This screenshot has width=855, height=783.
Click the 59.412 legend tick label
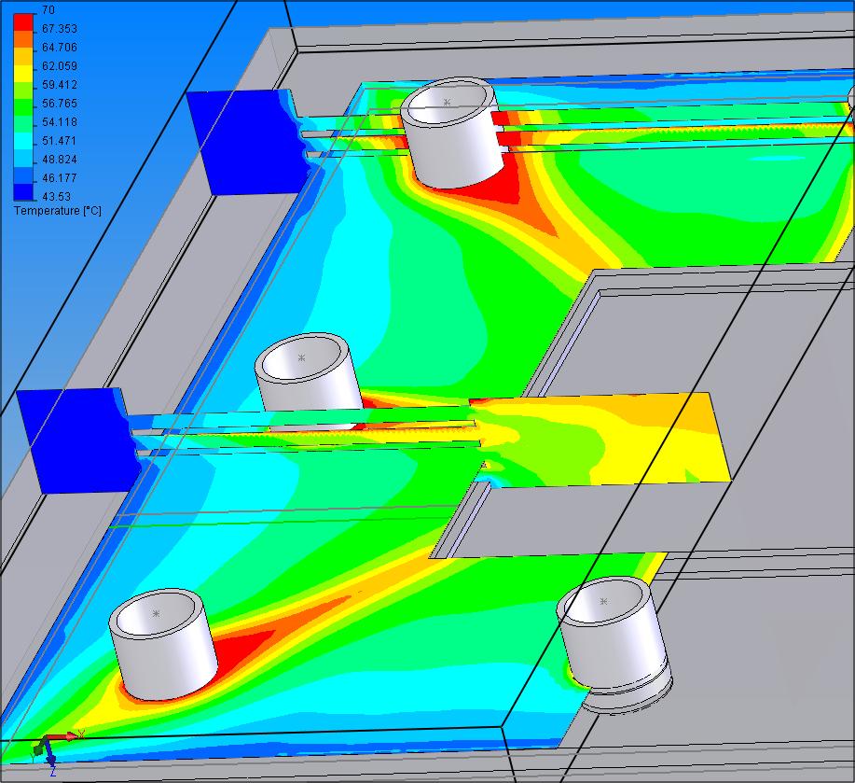tap(60, 84)
